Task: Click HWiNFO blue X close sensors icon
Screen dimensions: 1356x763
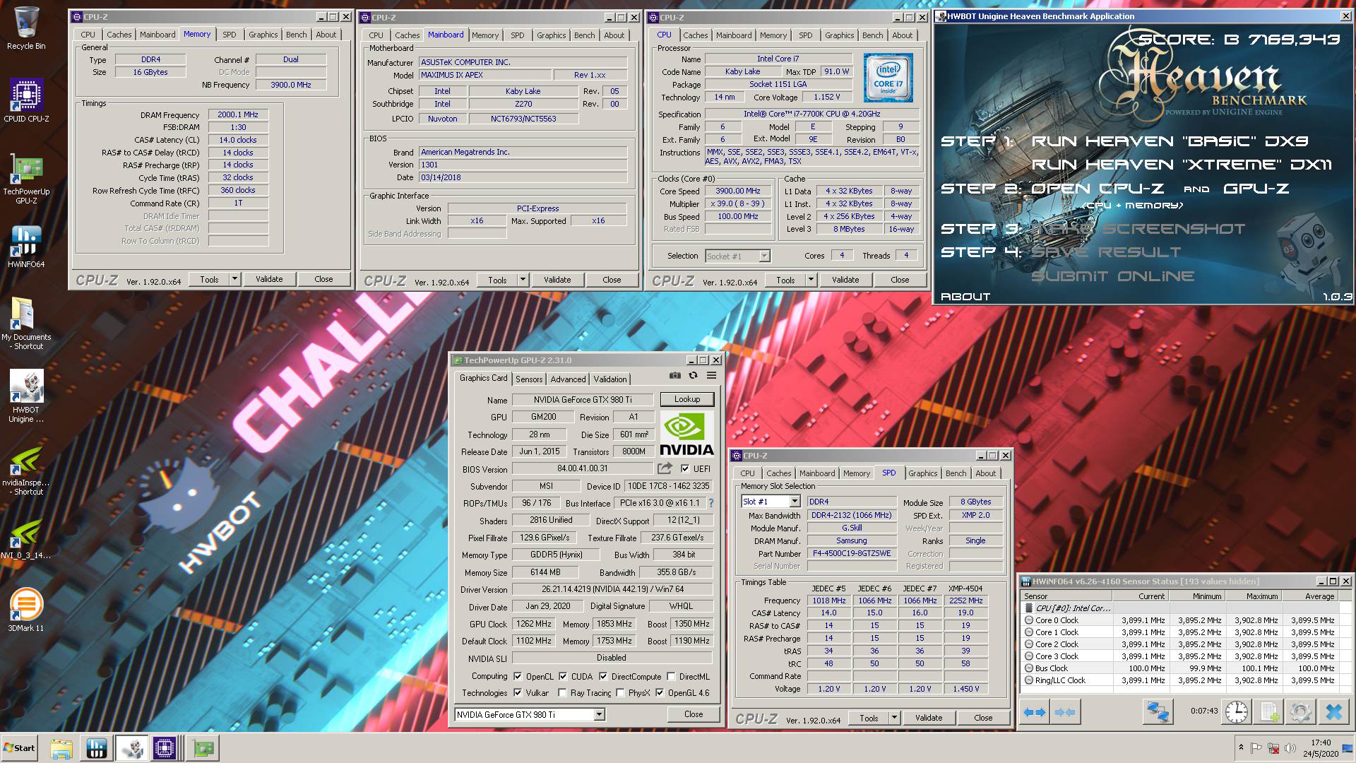Action: (1333, 711)
